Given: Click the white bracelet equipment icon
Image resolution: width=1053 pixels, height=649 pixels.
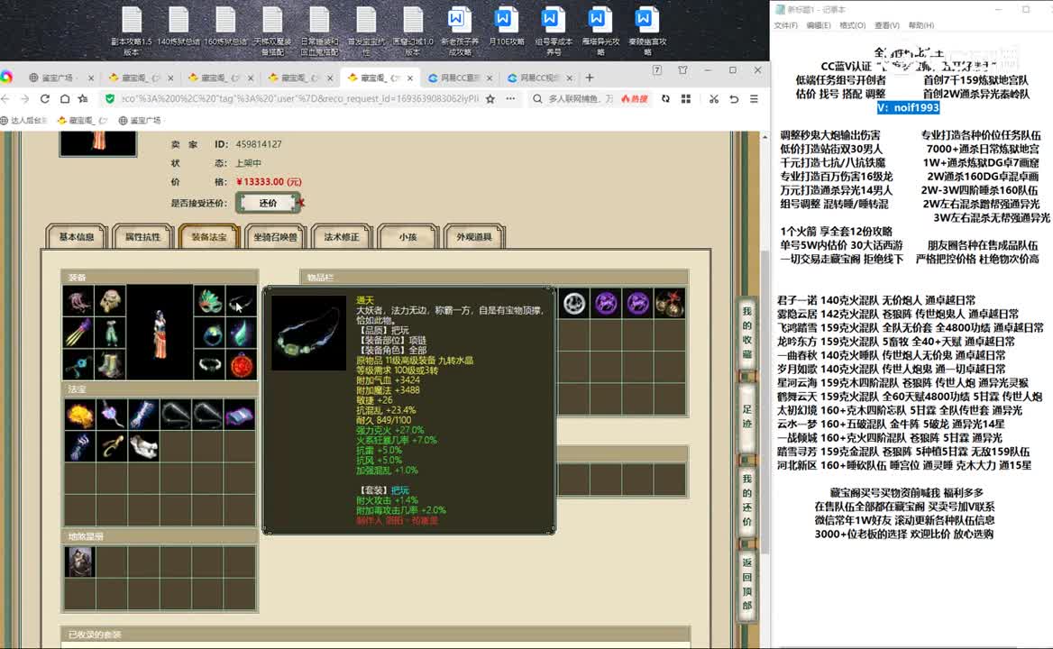Looking at the screenshot, I should click(x=209, y=364).
